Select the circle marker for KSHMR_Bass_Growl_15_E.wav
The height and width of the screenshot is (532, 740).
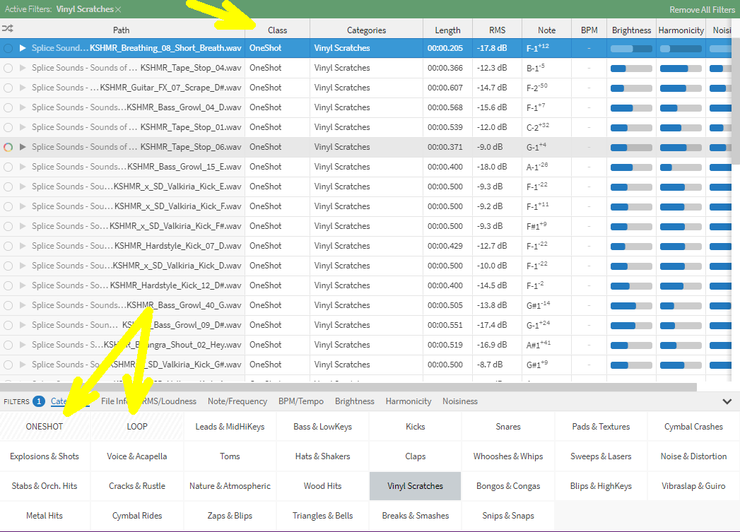click(8, 167)
